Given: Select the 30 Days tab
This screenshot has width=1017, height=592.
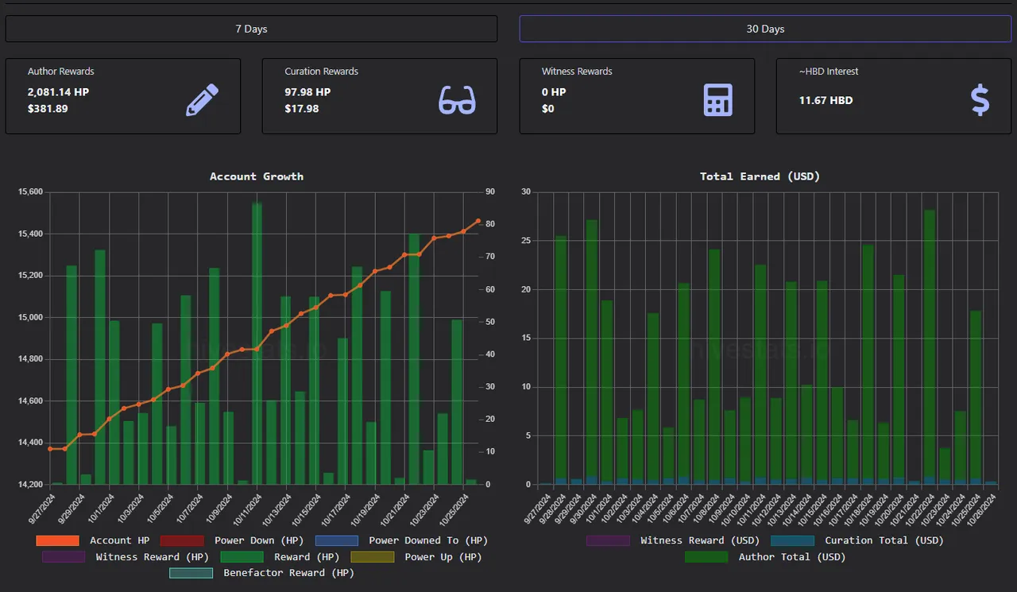Looking at the screenshot, I should (765, 29).
